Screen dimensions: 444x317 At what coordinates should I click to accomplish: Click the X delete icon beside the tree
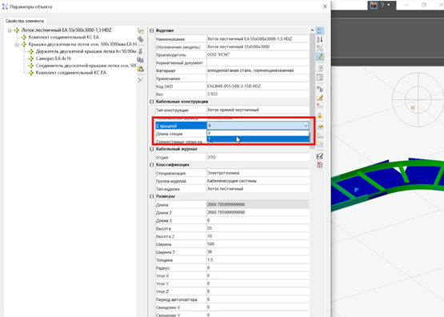(141, 80)
